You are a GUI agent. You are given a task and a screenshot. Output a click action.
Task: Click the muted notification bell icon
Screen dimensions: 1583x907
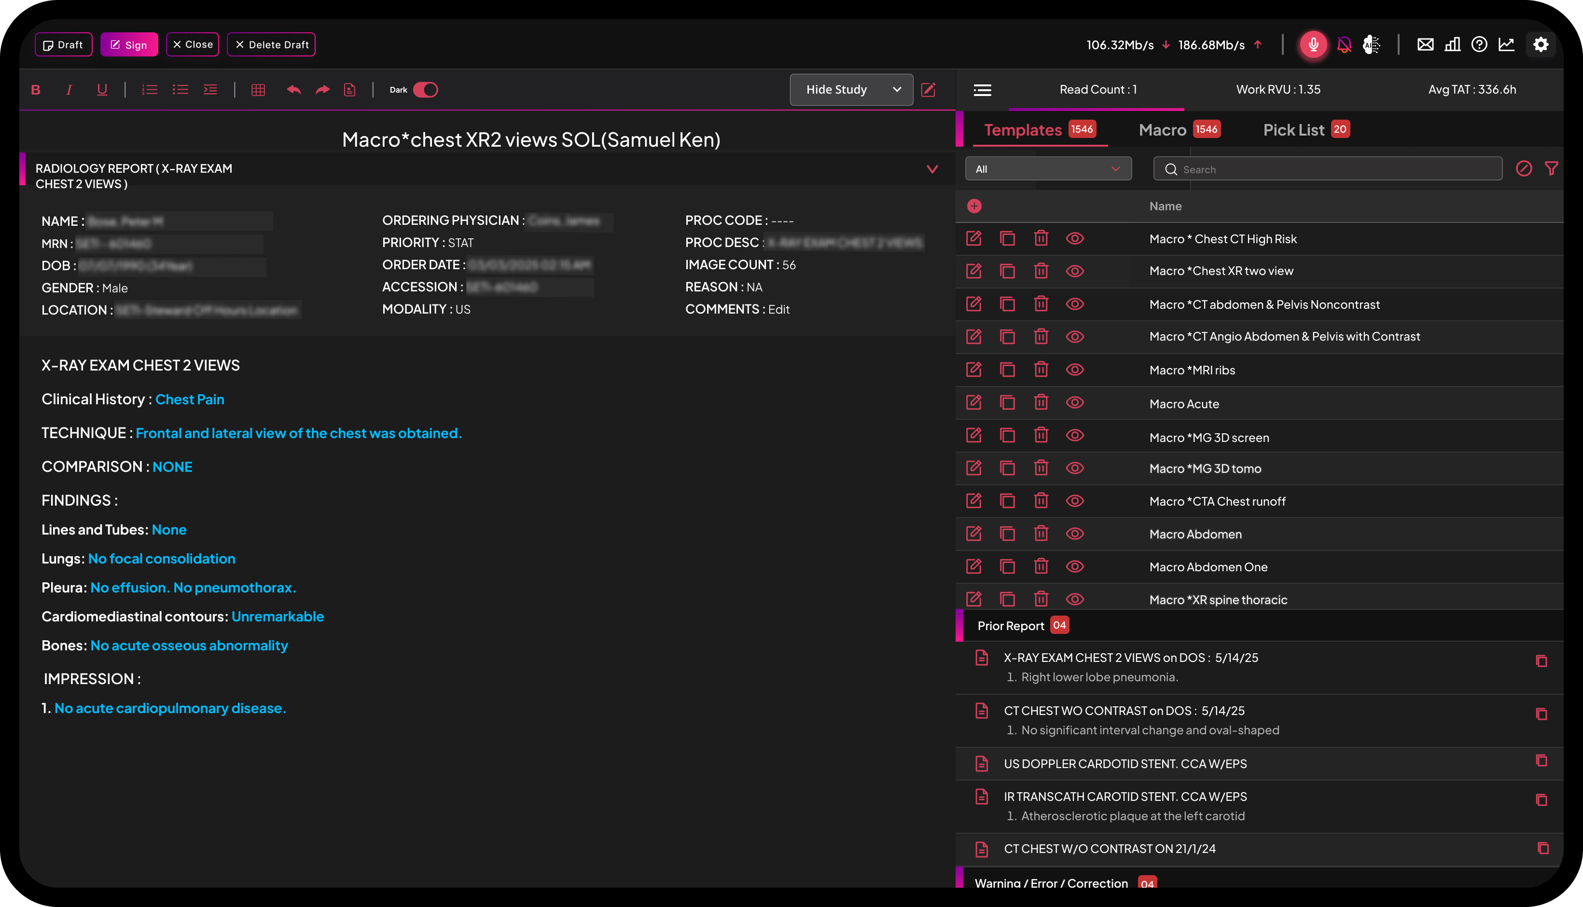[1344, 45]
